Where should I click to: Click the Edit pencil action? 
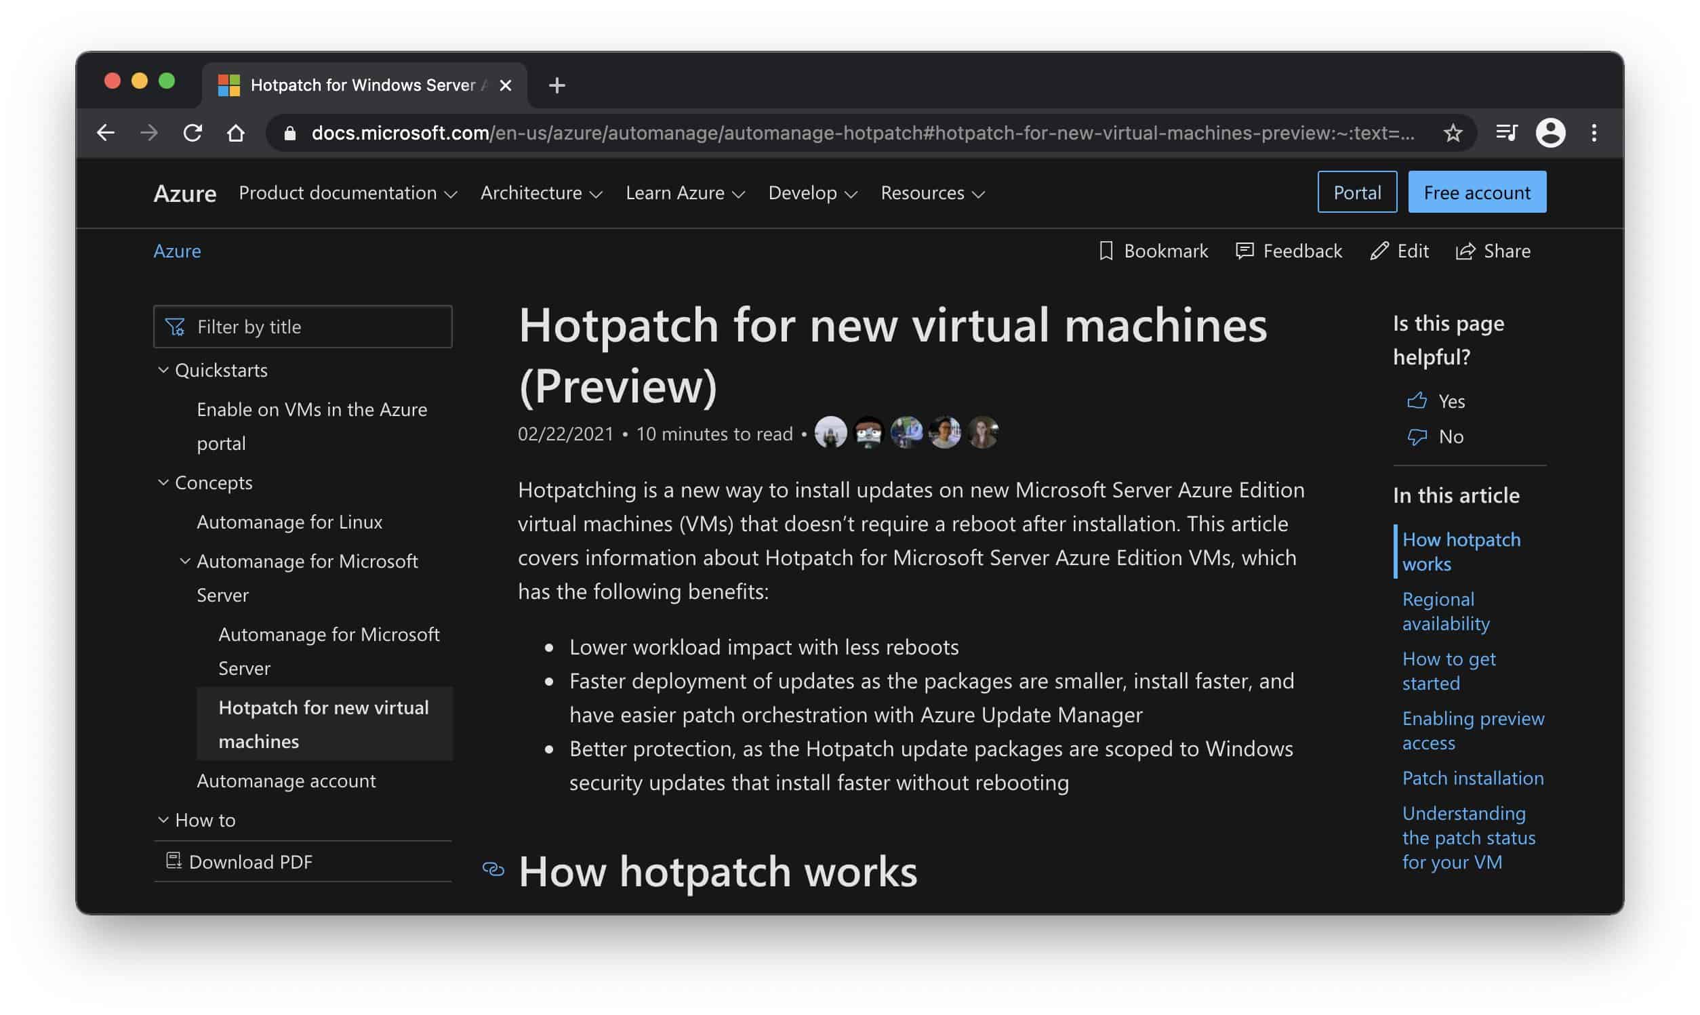1400,251
